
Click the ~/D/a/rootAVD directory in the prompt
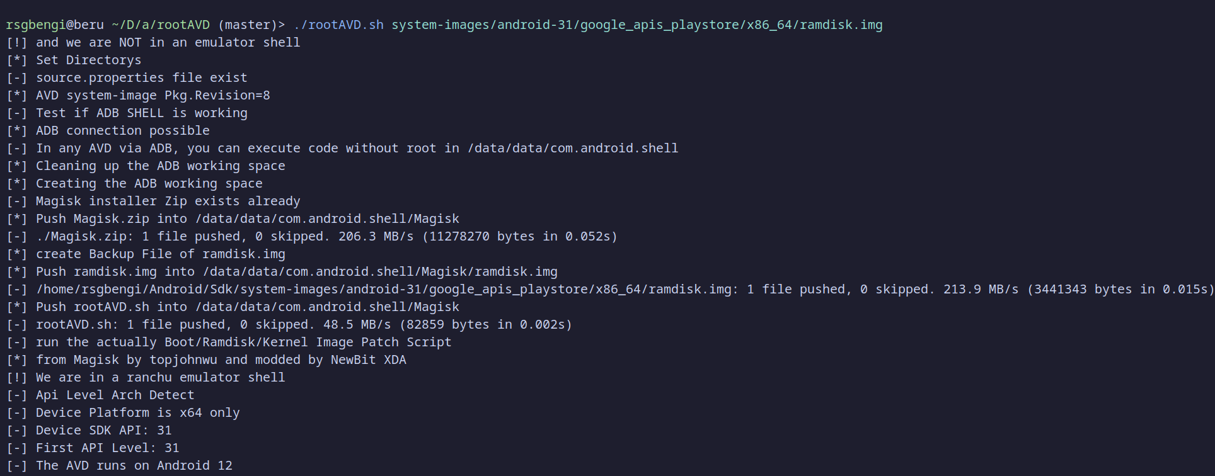[161, 25]
